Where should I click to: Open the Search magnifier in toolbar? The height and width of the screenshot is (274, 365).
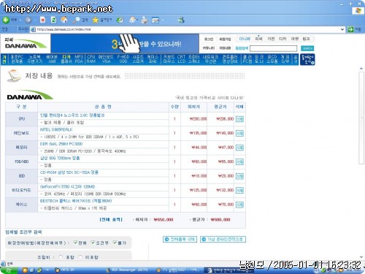77,20
